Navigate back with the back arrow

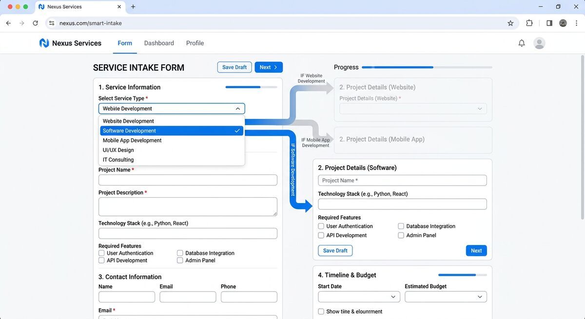pos(8,23)
